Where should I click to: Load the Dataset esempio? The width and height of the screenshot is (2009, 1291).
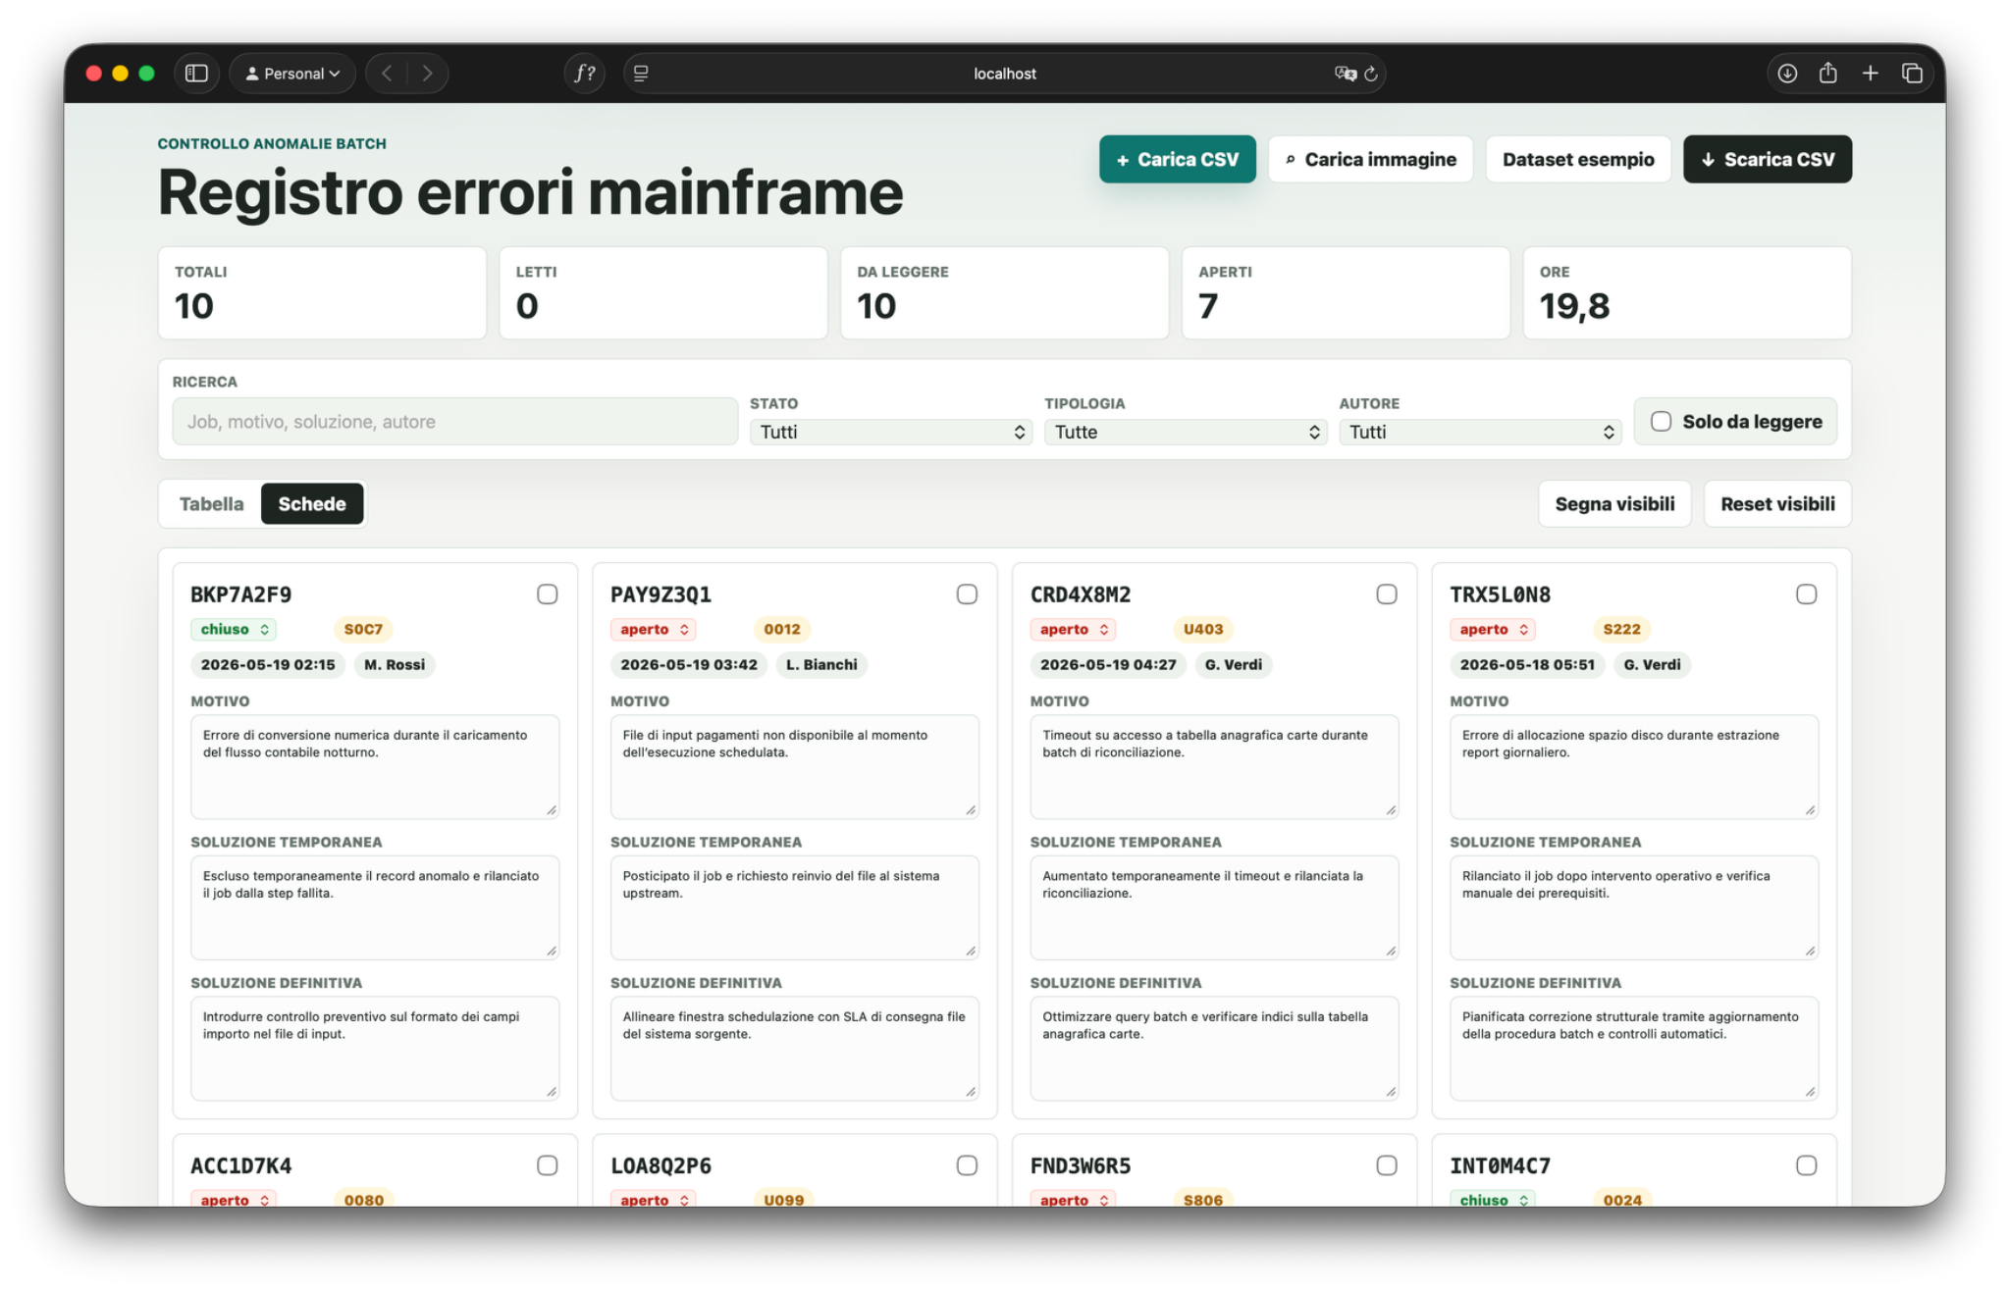1578,159
